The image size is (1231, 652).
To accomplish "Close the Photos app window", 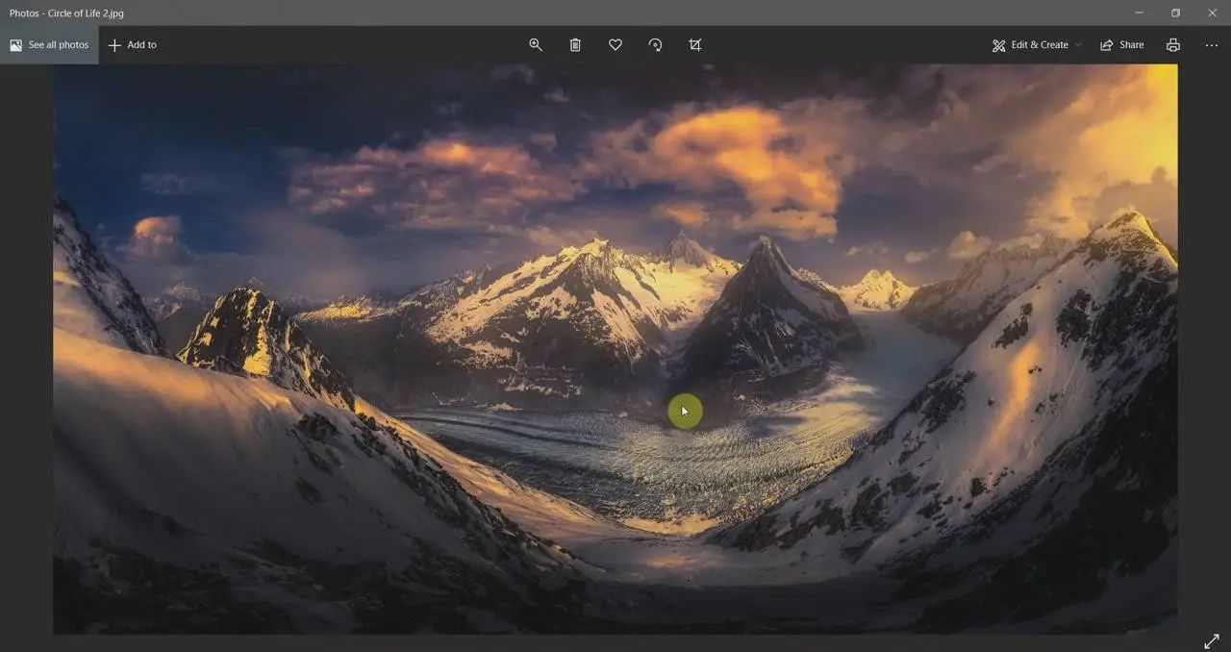I will tap(1212, 13).
